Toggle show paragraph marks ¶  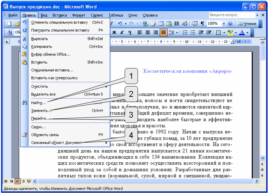click(202, 24)
